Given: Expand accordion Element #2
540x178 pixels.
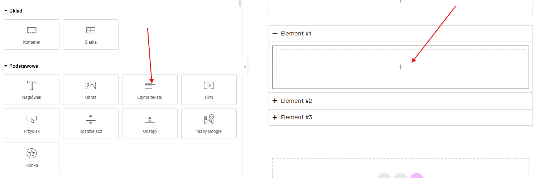Looking at the screenshot, I should coord(401,101).
